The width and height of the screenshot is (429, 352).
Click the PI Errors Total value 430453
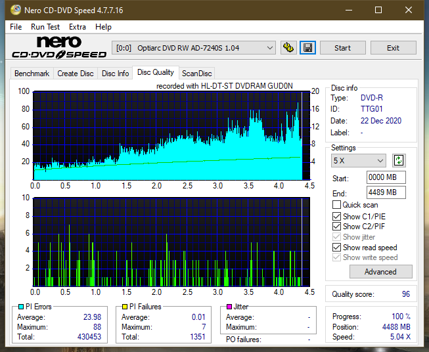[x=89, y=337]
